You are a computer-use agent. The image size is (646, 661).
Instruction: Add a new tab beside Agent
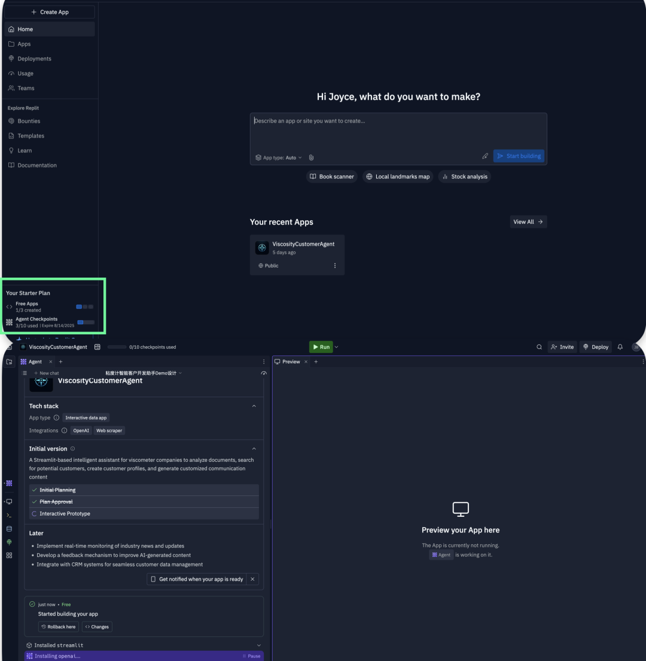click(x=60, y=362)
